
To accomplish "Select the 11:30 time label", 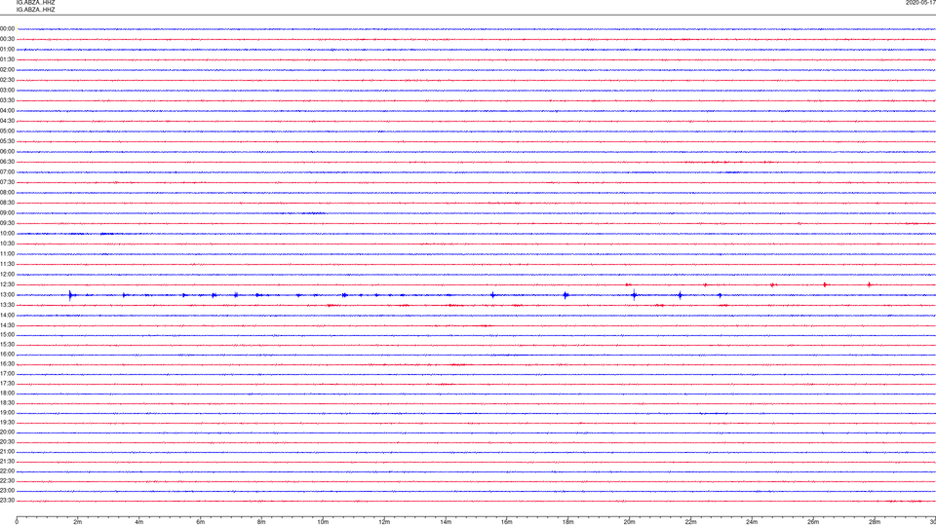I will [x=7, y=264].
